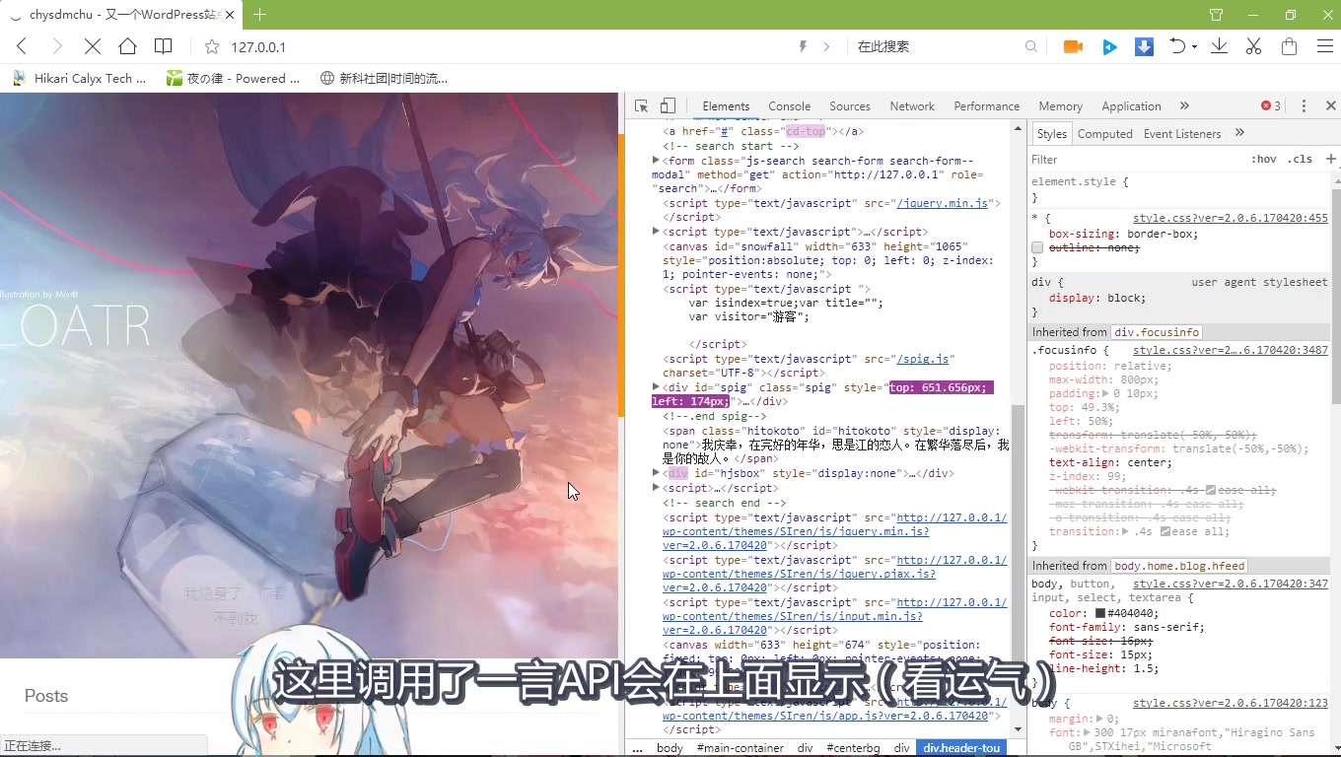This screenshot has width=1341, height=757.
Task: Click the blue play extension icon
Action: tap(1109, 46)
